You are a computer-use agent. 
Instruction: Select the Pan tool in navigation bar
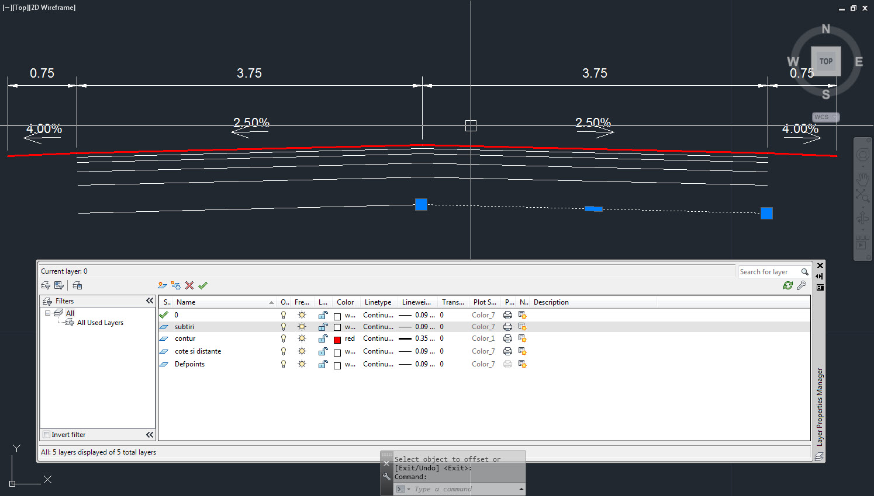pos(863,179)
